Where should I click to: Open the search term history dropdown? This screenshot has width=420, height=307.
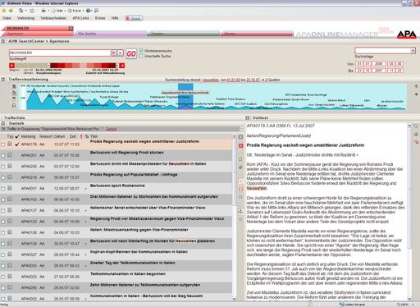click(121, 53)
